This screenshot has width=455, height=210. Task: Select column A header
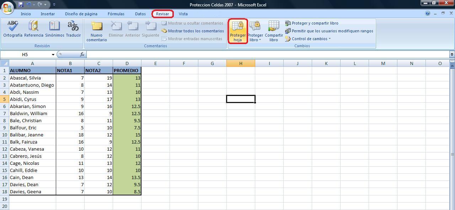[x=32, y=63]
